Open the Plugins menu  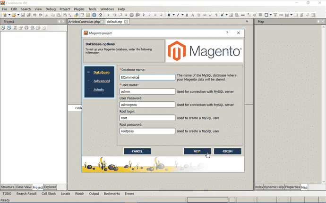[79, 9]
